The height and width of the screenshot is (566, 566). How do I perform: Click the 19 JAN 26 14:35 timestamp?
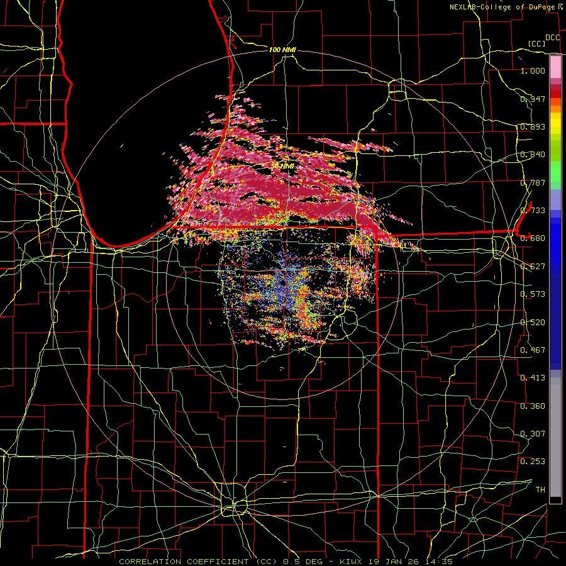[409, 562]
